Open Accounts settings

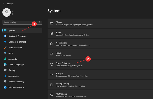tap(22, 59)
